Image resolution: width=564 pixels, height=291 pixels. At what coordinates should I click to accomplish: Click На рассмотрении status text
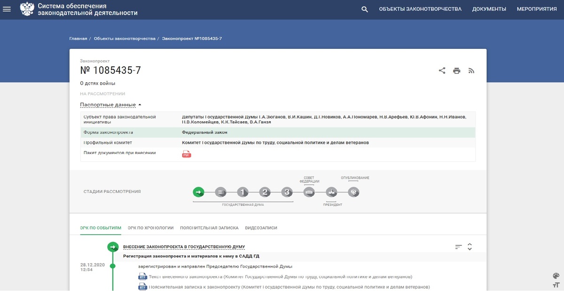tap(102, 94)
